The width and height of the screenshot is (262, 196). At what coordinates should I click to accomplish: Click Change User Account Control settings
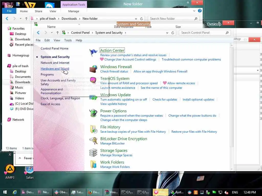click(x=130, y=59)
